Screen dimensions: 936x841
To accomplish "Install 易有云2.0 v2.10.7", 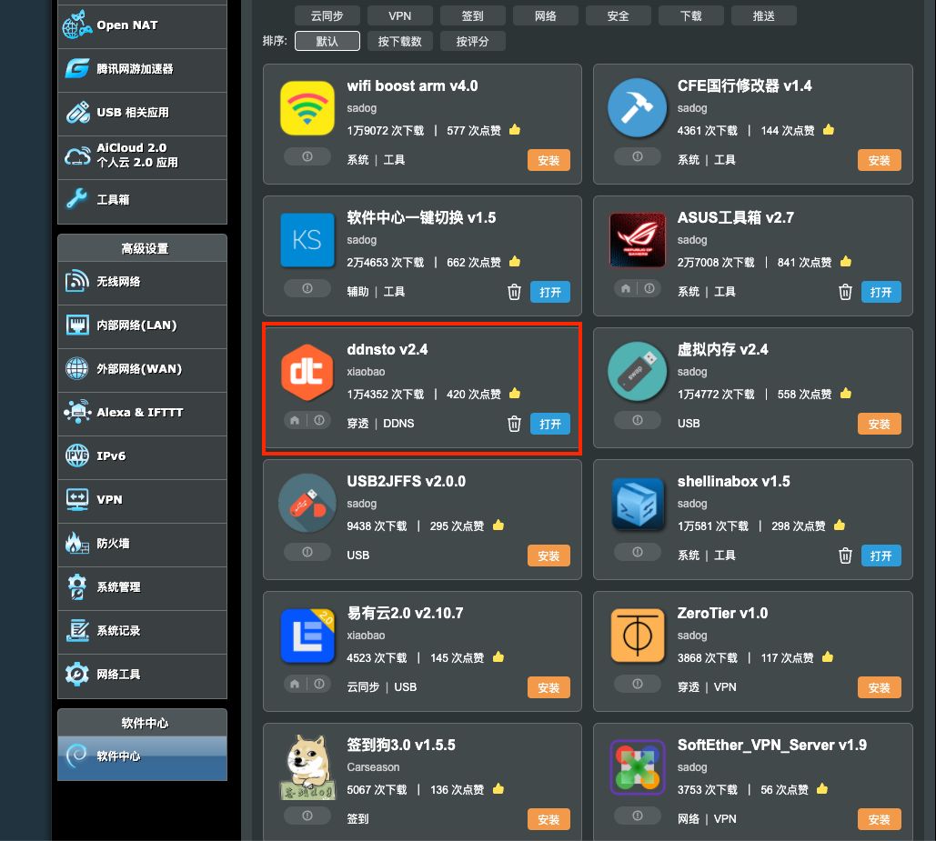I will point(549,687).
